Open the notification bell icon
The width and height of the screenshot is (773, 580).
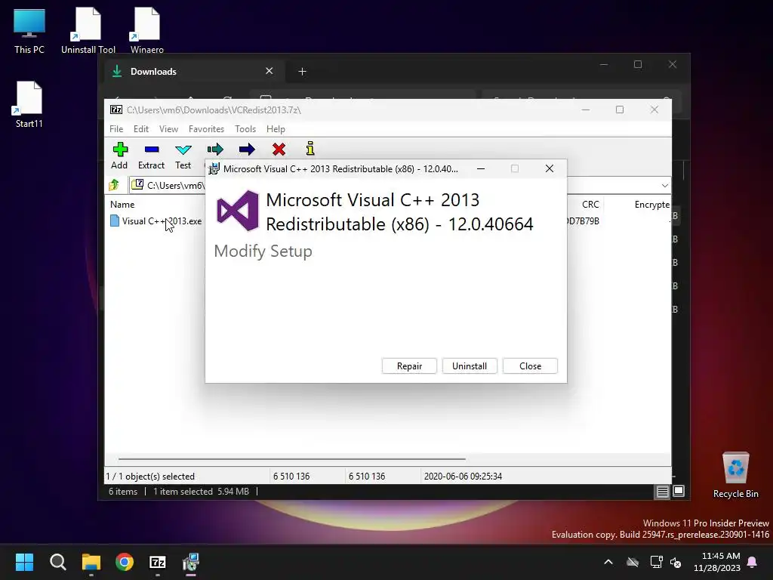coord(753,562)
